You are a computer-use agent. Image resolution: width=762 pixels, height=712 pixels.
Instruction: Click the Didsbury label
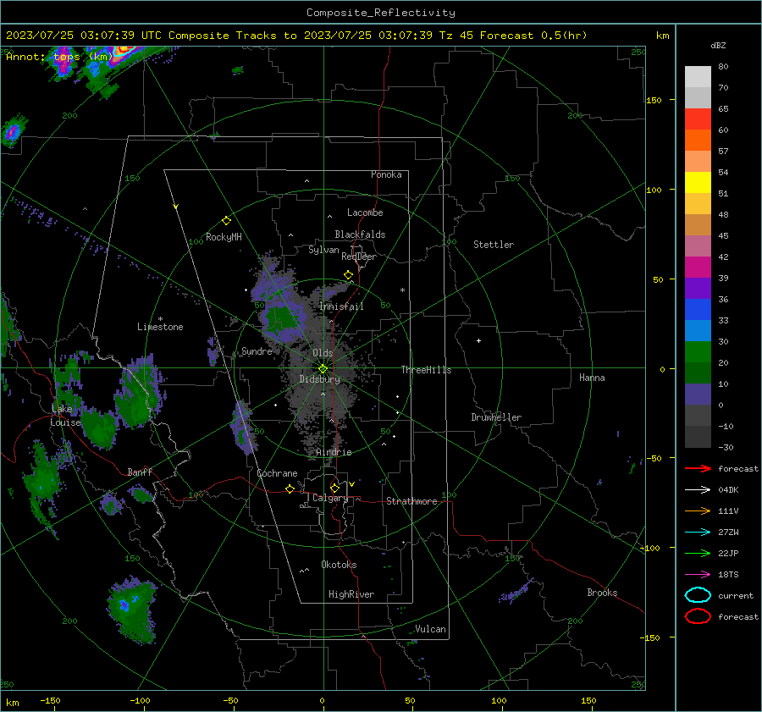[x=320, y=379]
